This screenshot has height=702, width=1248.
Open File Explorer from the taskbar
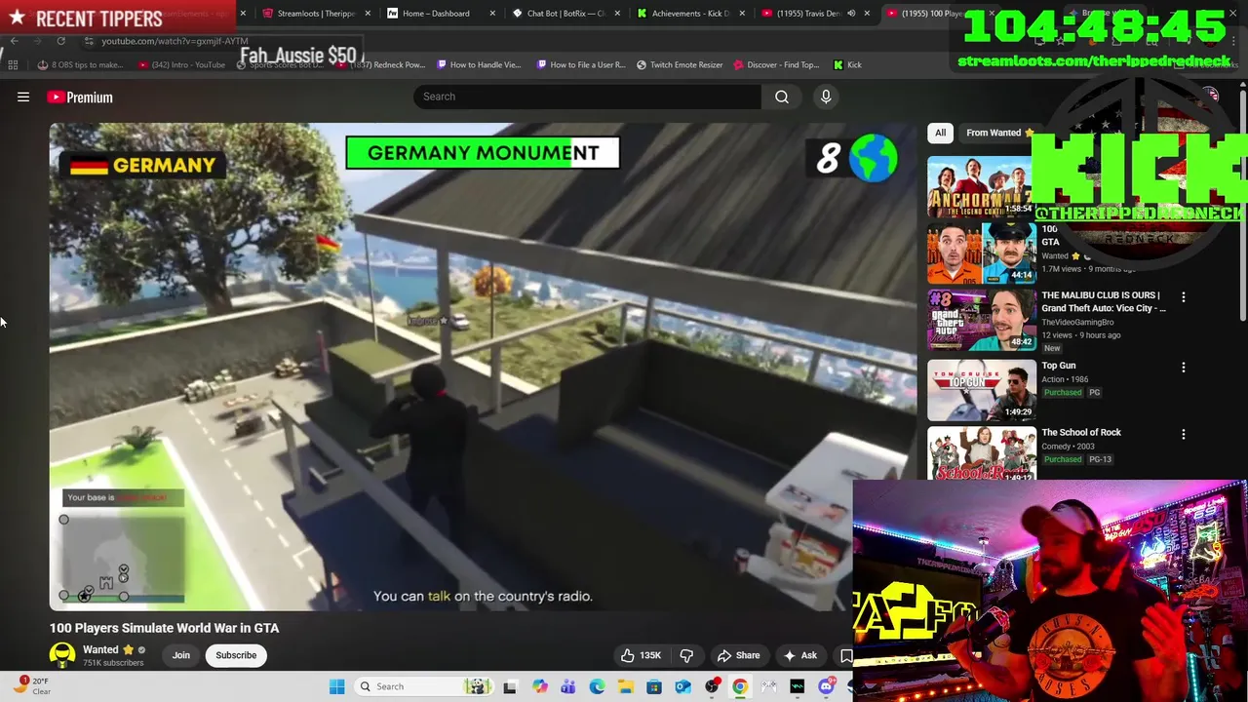pos(625,686)
